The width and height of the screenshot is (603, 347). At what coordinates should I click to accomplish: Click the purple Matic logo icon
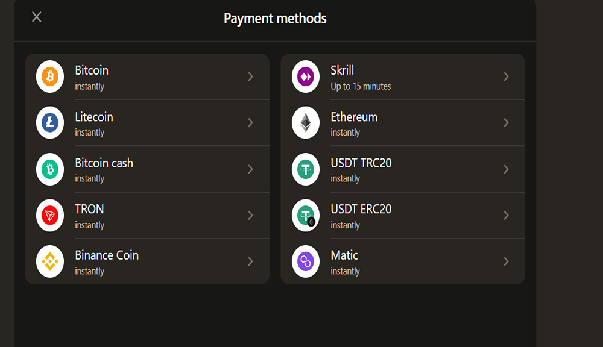(306, 261)
